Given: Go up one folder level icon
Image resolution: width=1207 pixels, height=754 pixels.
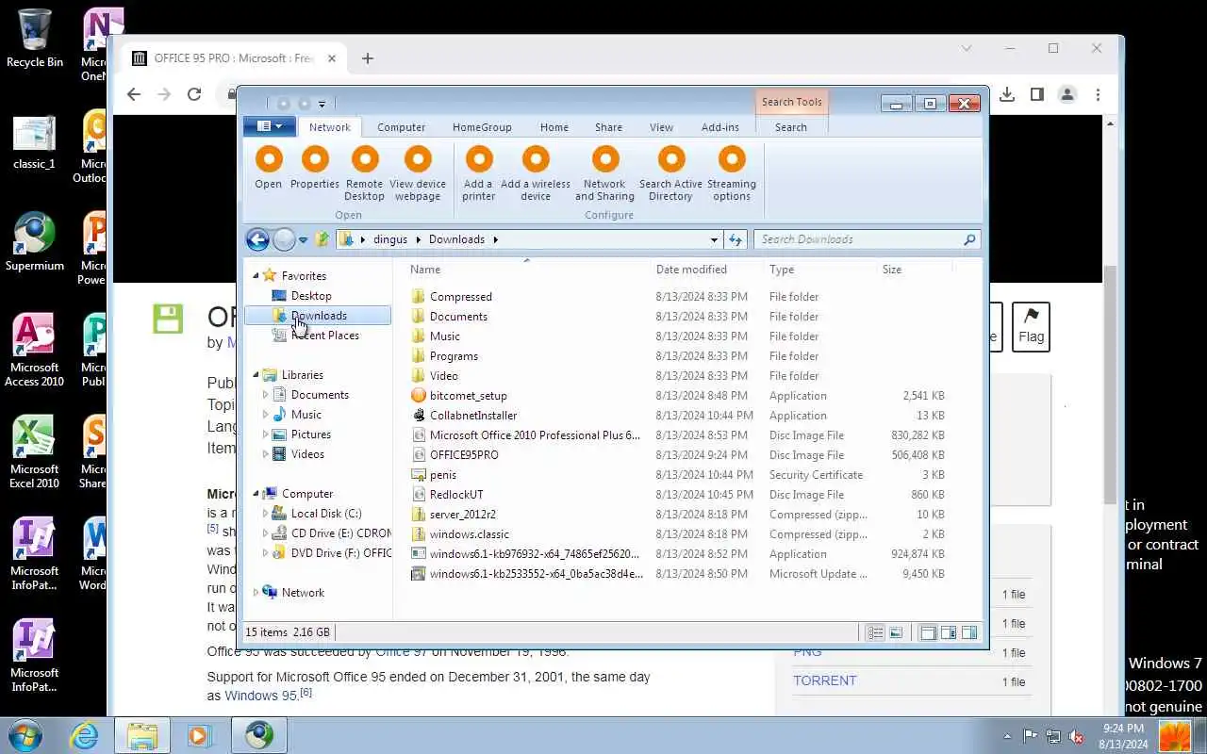Looking at the screenshot, I should tap(322, 239).
